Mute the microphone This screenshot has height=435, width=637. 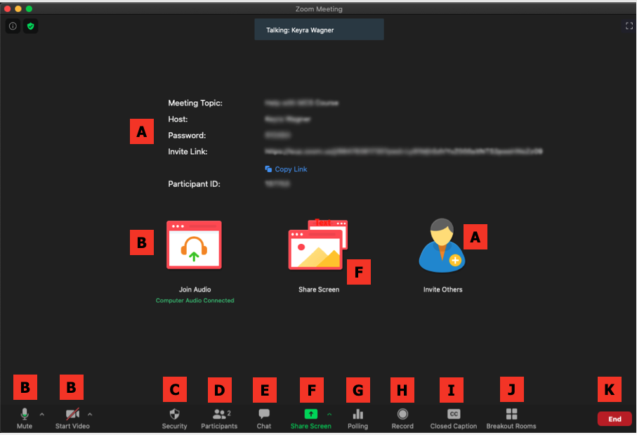point(25,418)
